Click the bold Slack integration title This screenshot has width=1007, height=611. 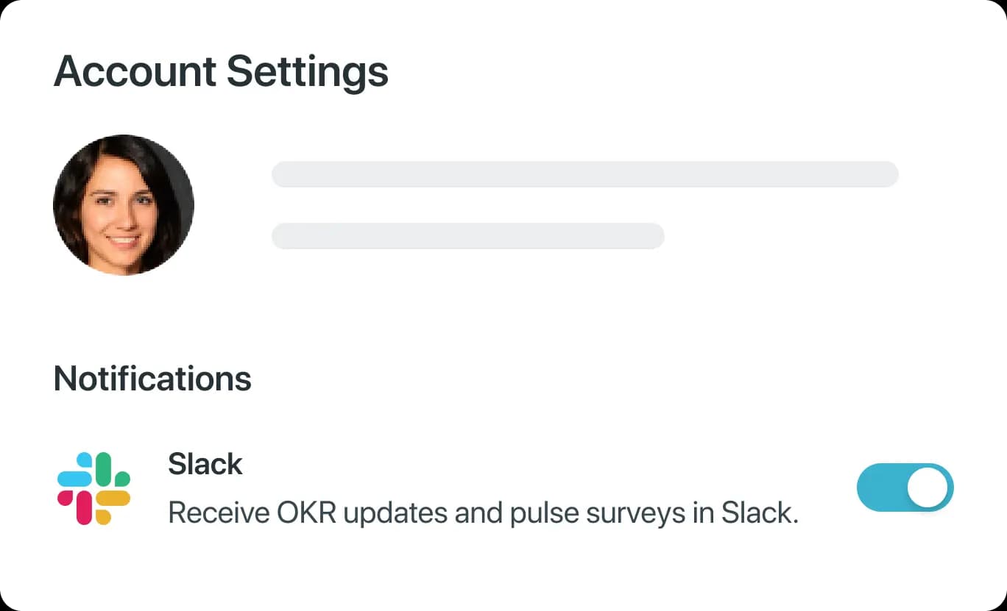205,464
